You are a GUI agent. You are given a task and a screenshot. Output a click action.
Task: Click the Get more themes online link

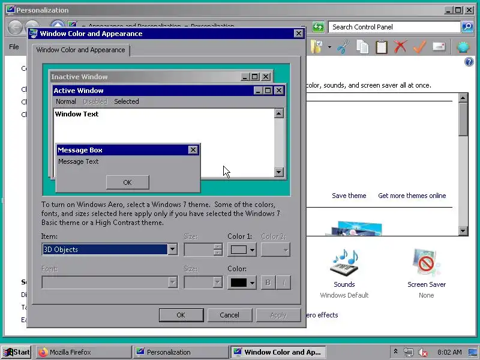[x=412, y=196]
